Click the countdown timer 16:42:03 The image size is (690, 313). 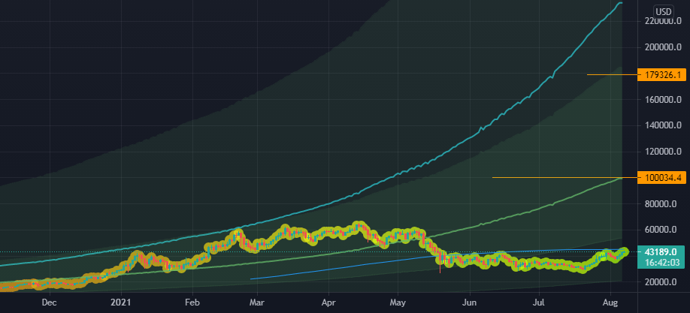coord(661,263)
